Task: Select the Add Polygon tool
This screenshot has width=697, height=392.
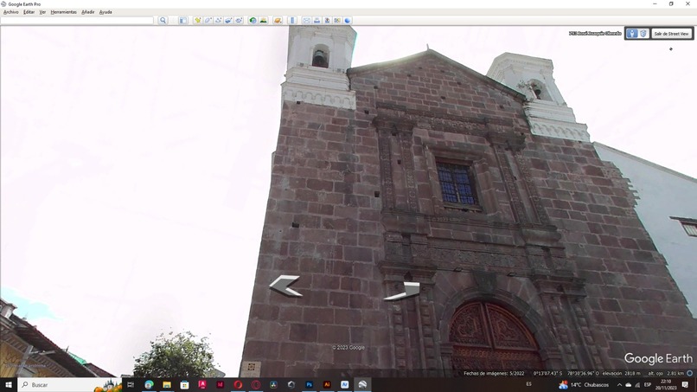Action: [208, 21]
